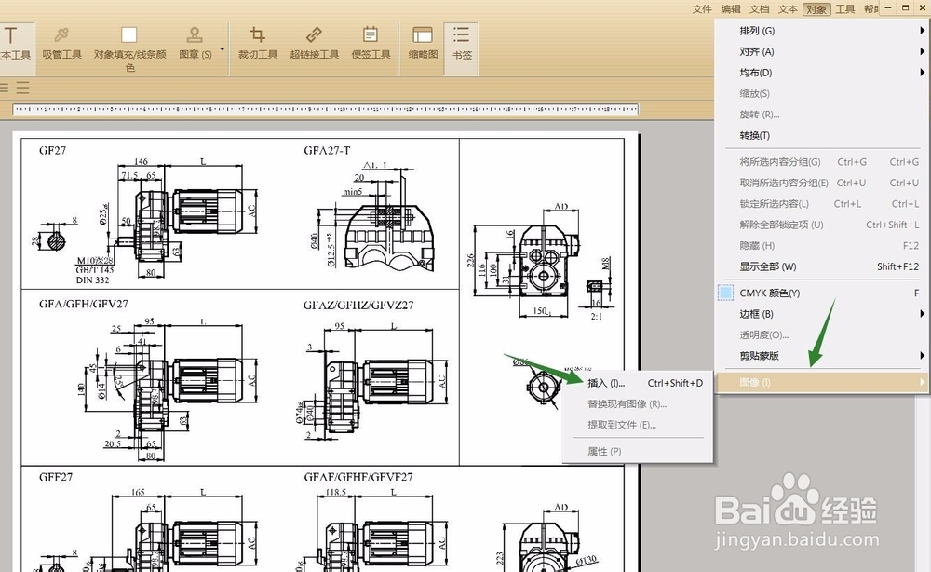Expand the highlighted 图像 (I) submenu

[x=822, y=382]
